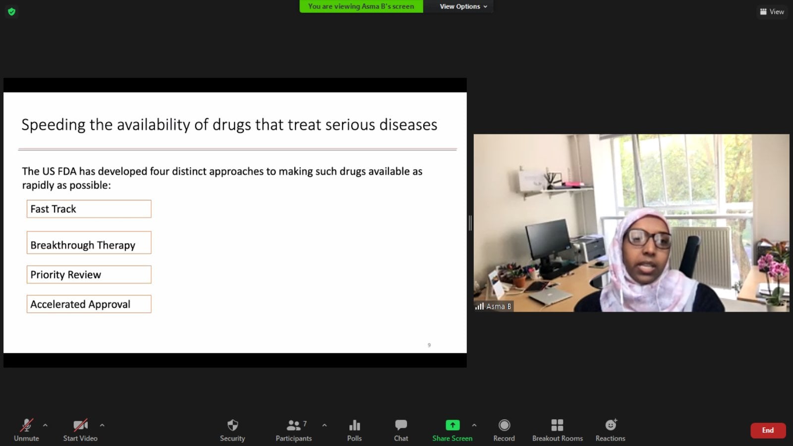
Task: Expand video options arrow beside Start Video
Action: pyautogui.click(x=102, y=425)
